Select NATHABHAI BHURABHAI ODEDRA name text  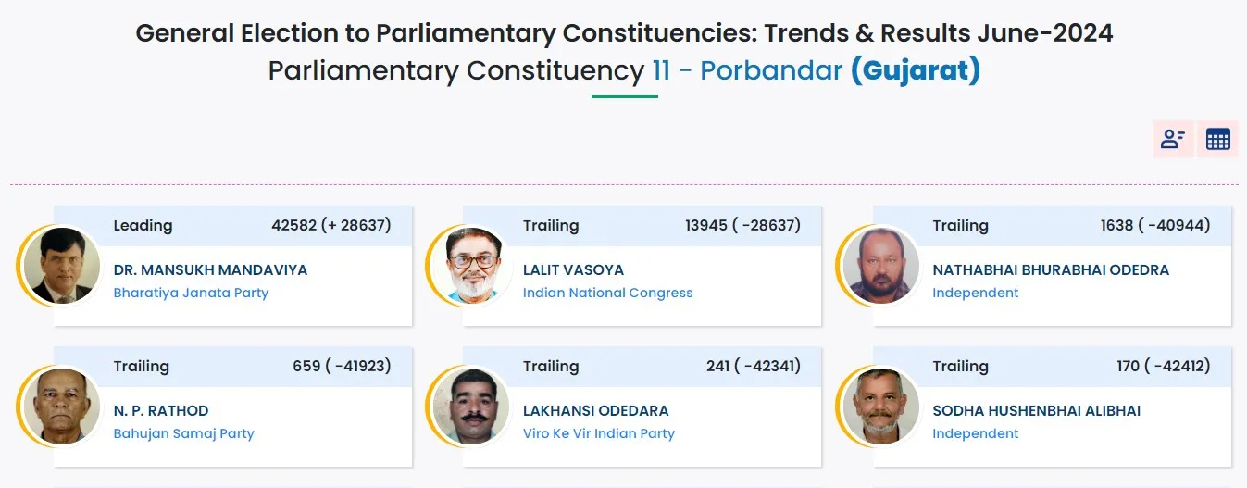pos(1050,270)
